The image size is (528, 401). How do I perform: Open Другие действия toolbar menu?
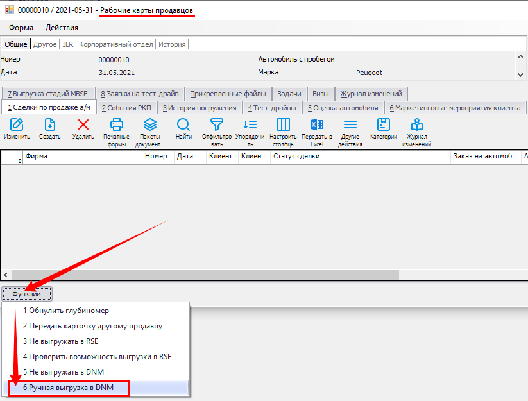350,125
